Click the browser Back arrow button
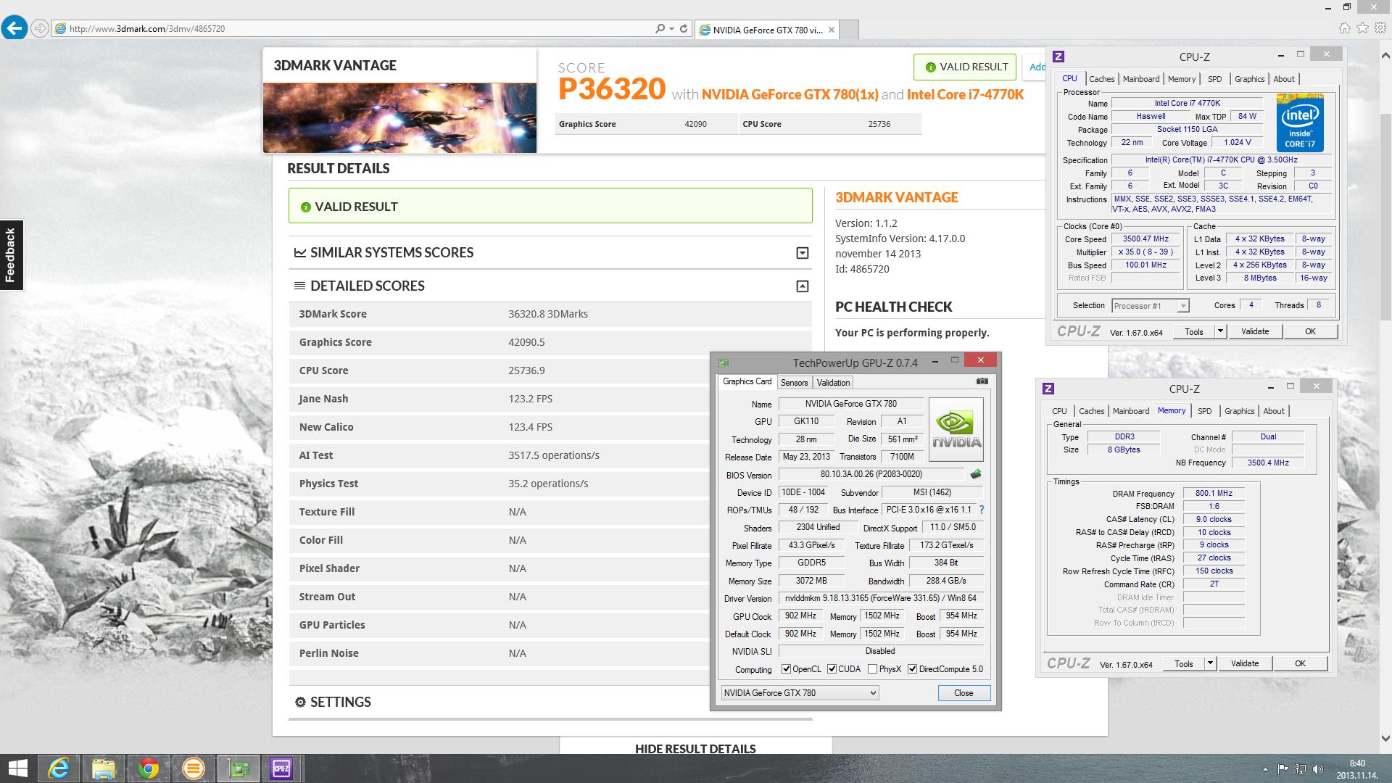Screen dimensions: 1392x783 pyautogui.click(x=14, y=28)
